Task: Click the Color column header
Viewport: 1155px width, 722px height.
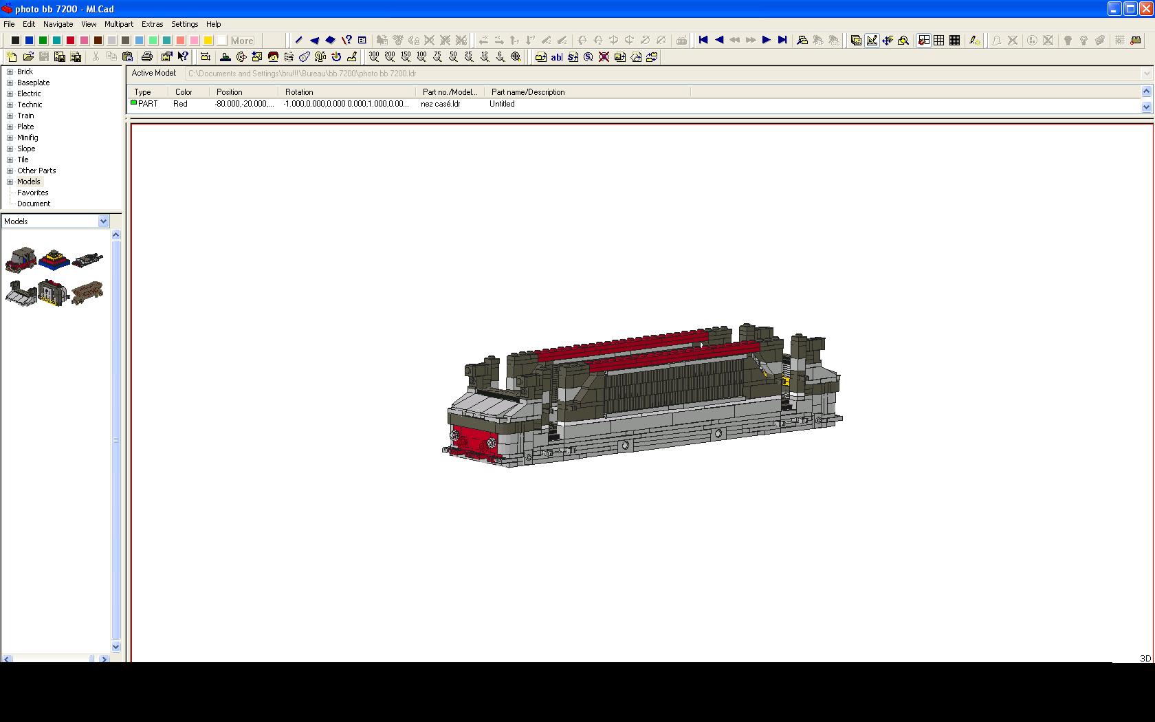Action: (x=188, y=92)
